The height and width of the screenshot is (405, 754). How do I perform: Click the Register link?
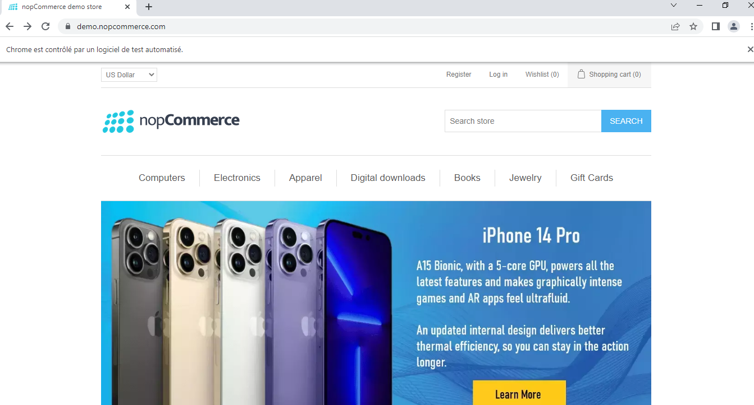click(x=459, y=75)
